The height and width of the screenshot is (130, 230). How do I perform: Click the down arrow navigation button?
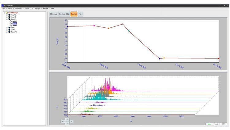point(67,123)
